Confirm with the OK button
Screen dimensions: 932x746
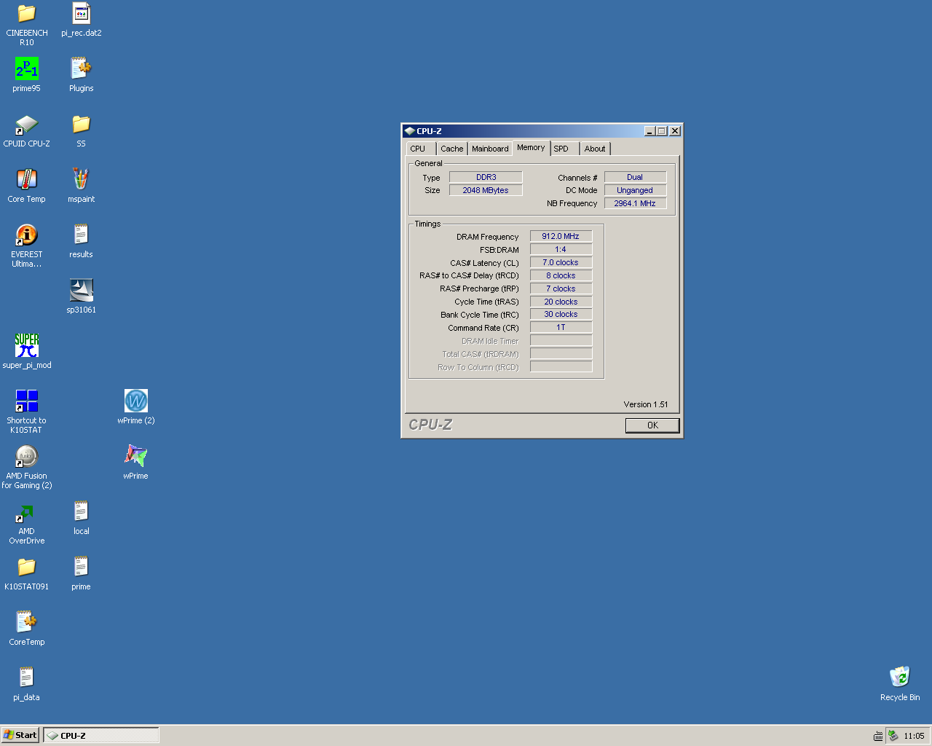click(652, 425)
